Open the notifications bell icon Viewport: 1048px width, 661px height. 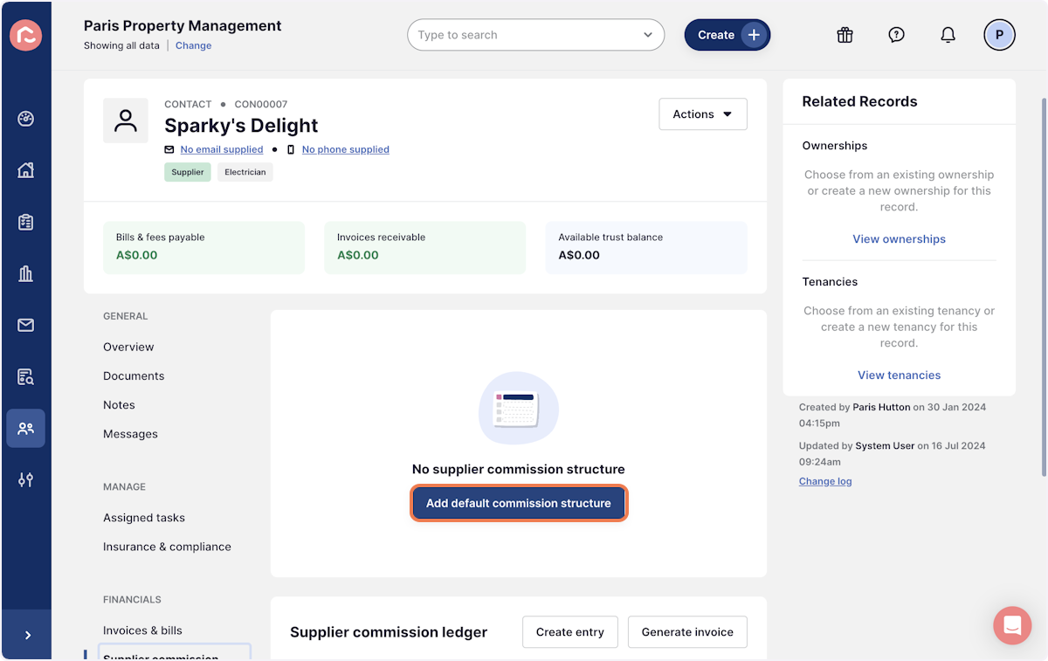click(x=948, y=35)
